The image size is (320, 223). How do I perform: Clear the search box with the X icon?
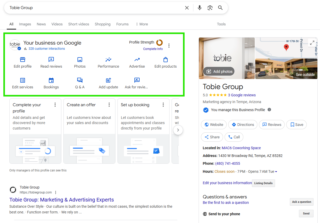click(x=187, y=8)
